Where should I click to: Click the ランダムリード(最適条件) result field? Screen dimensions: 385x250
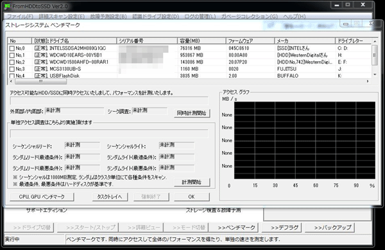pyautogui.click(x=82, y=157)
